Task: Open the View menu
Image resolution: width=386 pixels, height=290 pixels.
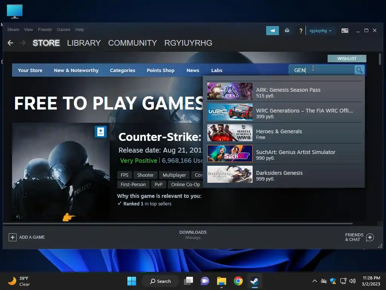Action: tap(29, 29)
